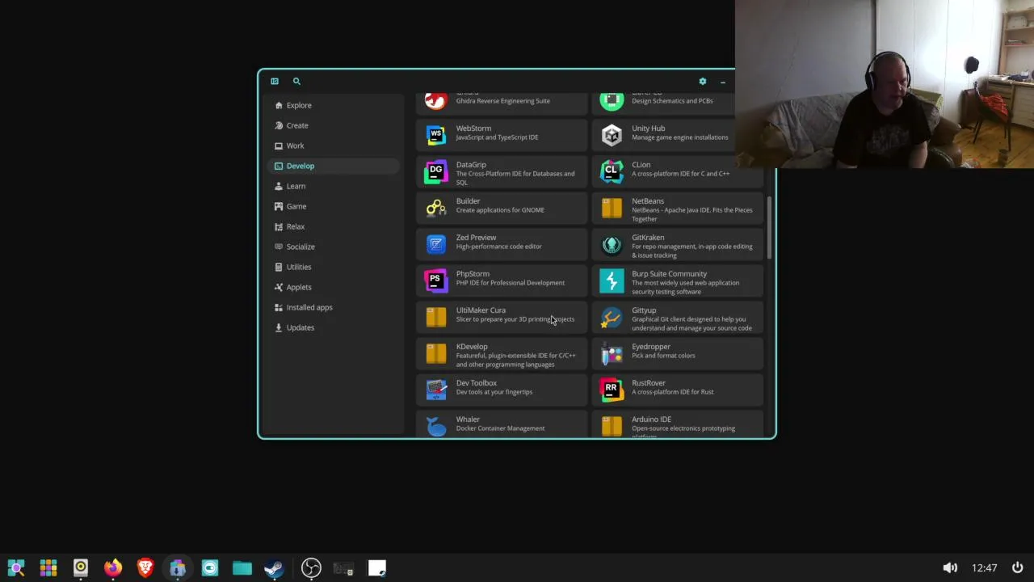Click the Ghidra red dragon icon
Image resolution: width=1034 pixels, height=582 pixels.
[x=436, y=101]
